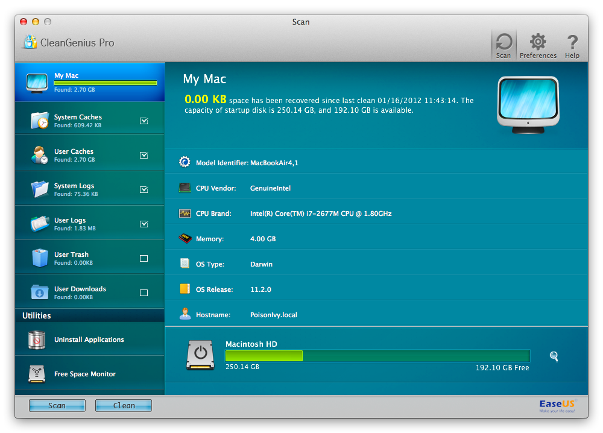Click Uninstall Applications trash can icon
The height and width of the screenshot is (433, 603).
coord(37,340)
